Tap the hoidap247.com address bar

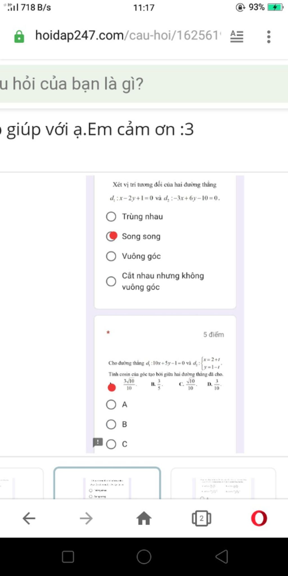point(127,36)
